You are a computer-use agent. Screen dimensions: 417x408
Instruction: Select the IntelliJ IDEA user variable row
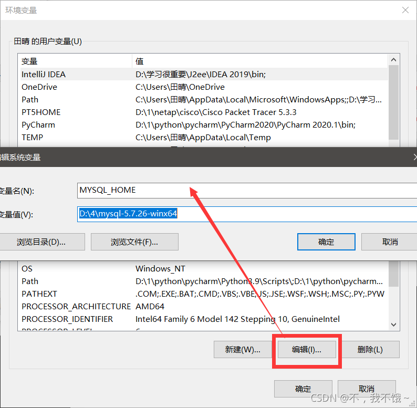204,74
